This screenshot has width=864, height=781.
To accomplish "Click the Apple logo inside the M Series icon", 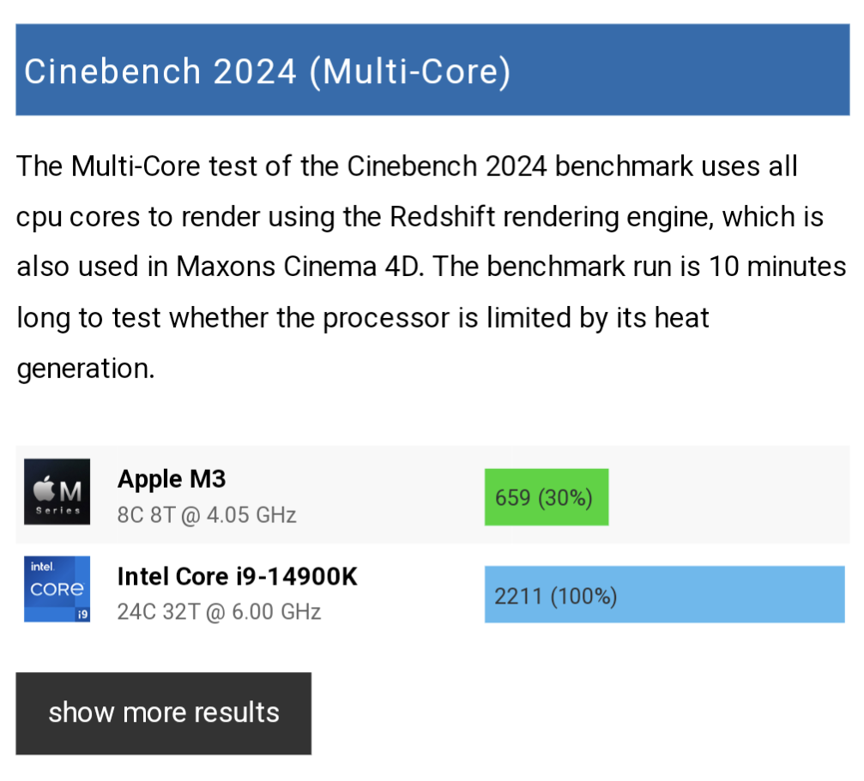I will [x=42, y=490].
